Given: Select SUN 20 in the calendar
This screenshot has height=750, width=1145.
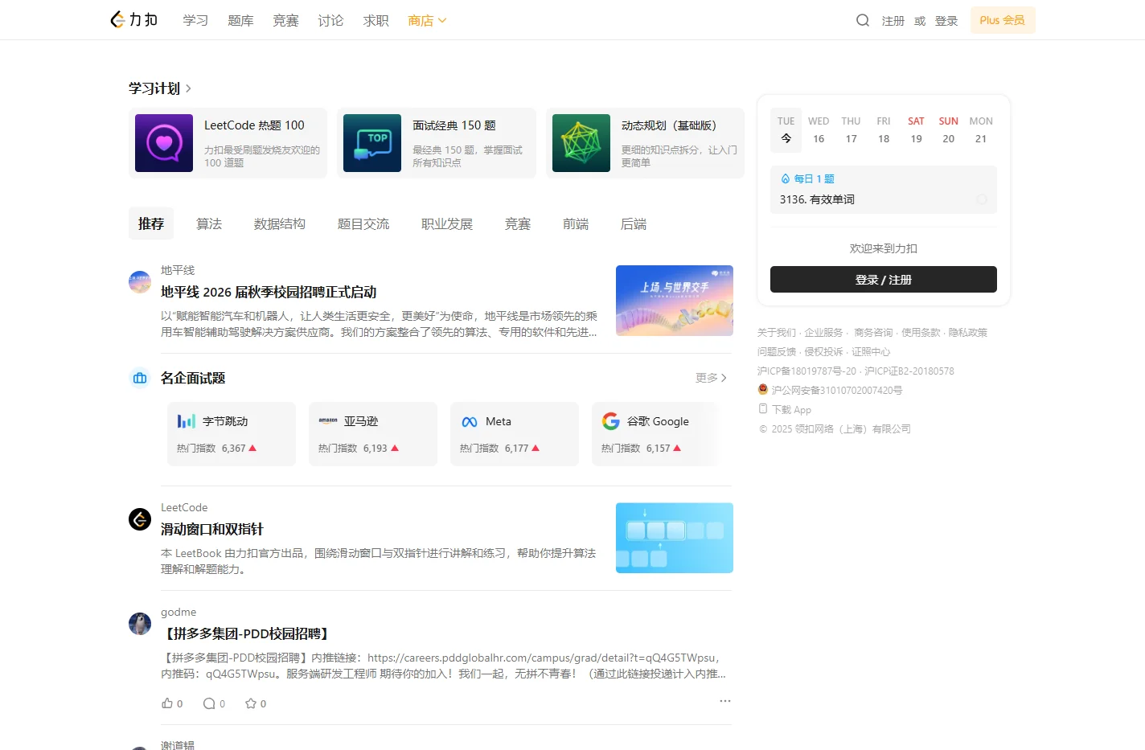Looking at the screenshot, I should coord(949,130).
